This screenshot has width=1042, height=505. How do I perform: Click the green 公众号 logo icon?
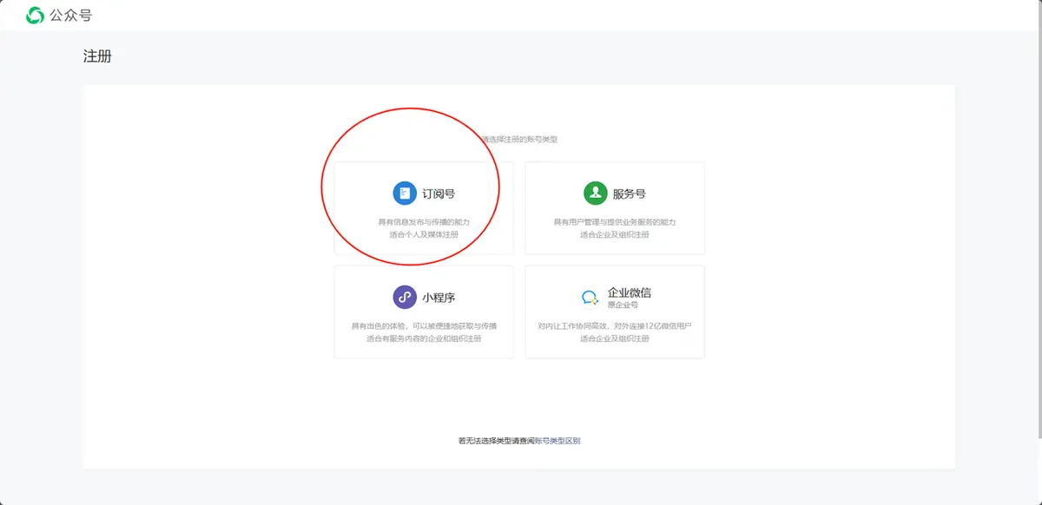[x=36, y=15]
